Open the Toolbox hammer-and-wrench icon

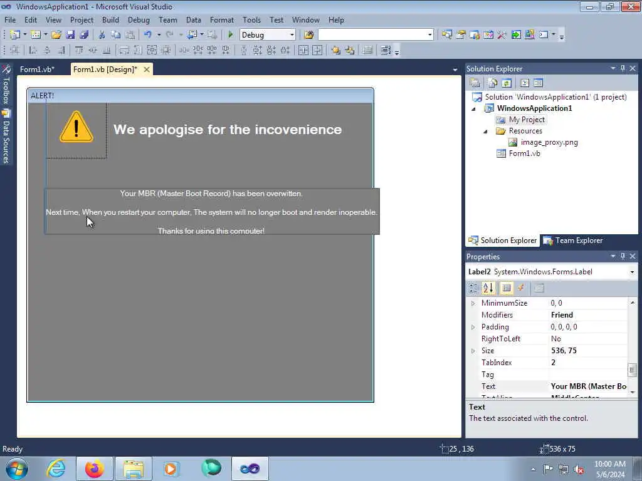coord(502,35)
